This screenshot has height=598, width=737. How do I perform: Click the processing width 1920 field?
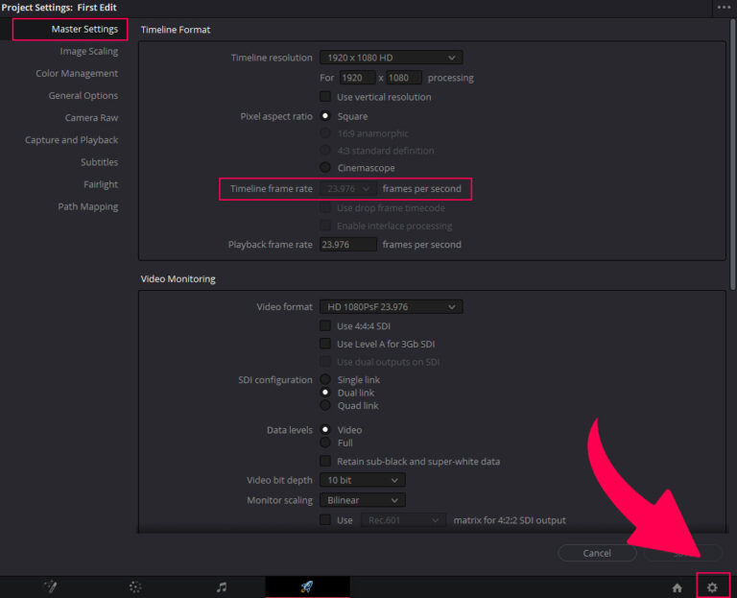point(357,78)
